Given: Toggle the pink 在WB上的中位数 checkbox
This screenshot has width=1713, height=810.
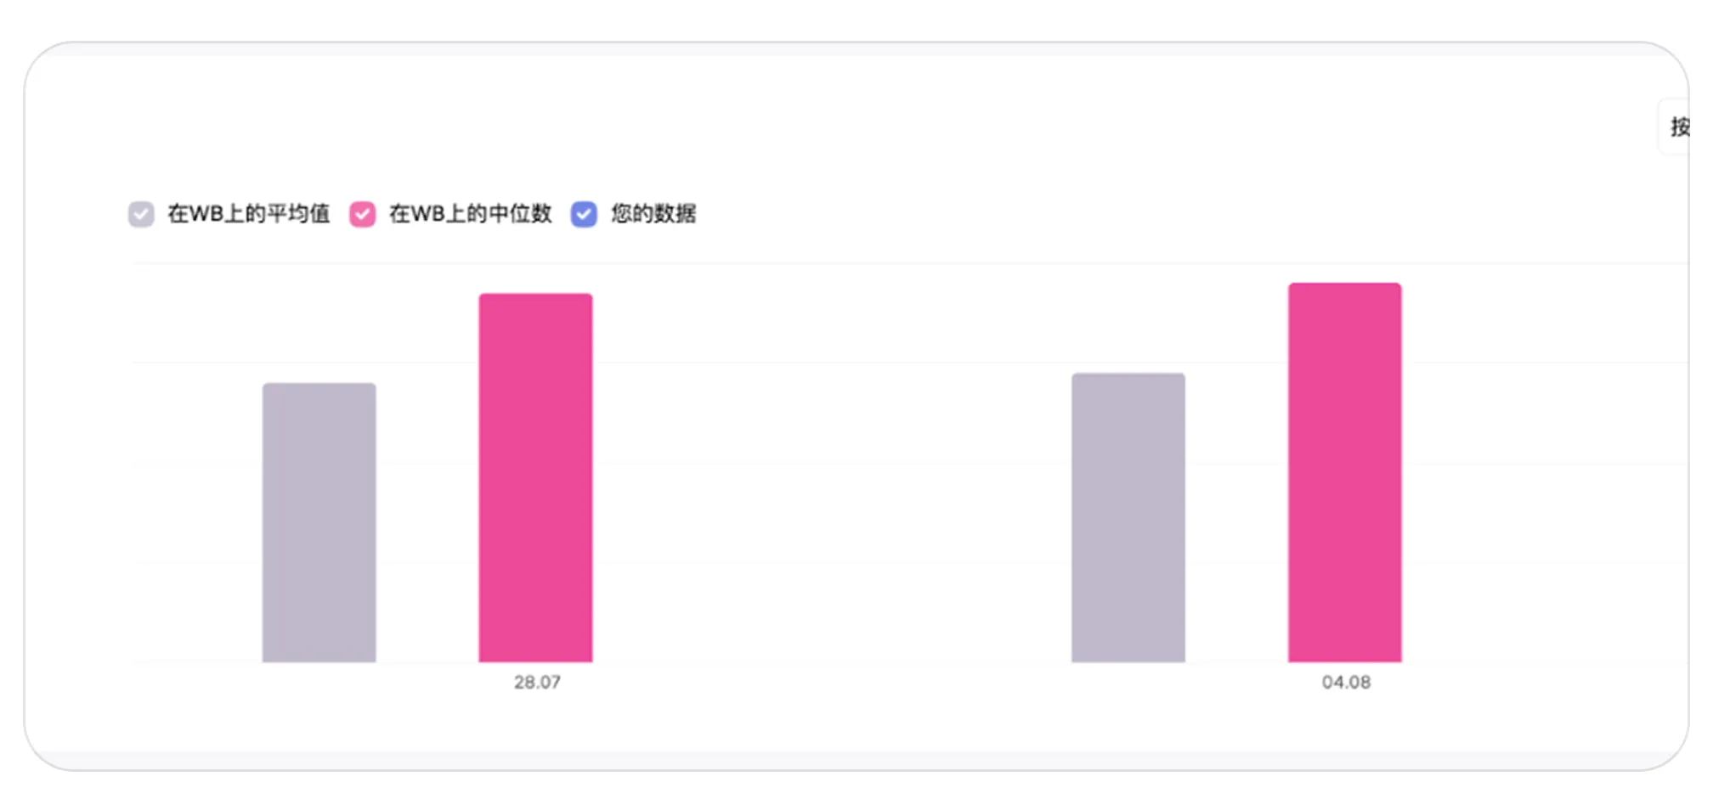Looking at the screenshot, I should tap(363, 214).
